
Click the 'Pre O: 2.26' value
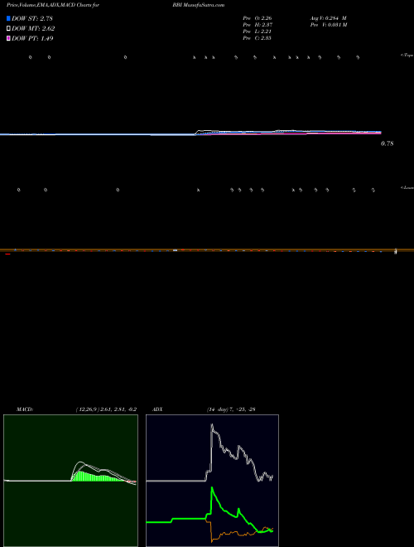pos(258,18)
